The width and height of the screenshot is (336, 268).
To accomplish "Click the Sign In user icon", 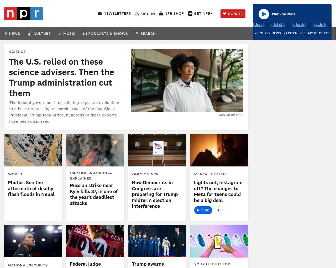I will (137, 14).
